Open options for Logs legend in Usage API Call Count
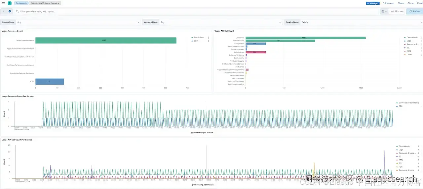The height and width of the screenshot is (189, 423). coord(421,41)
